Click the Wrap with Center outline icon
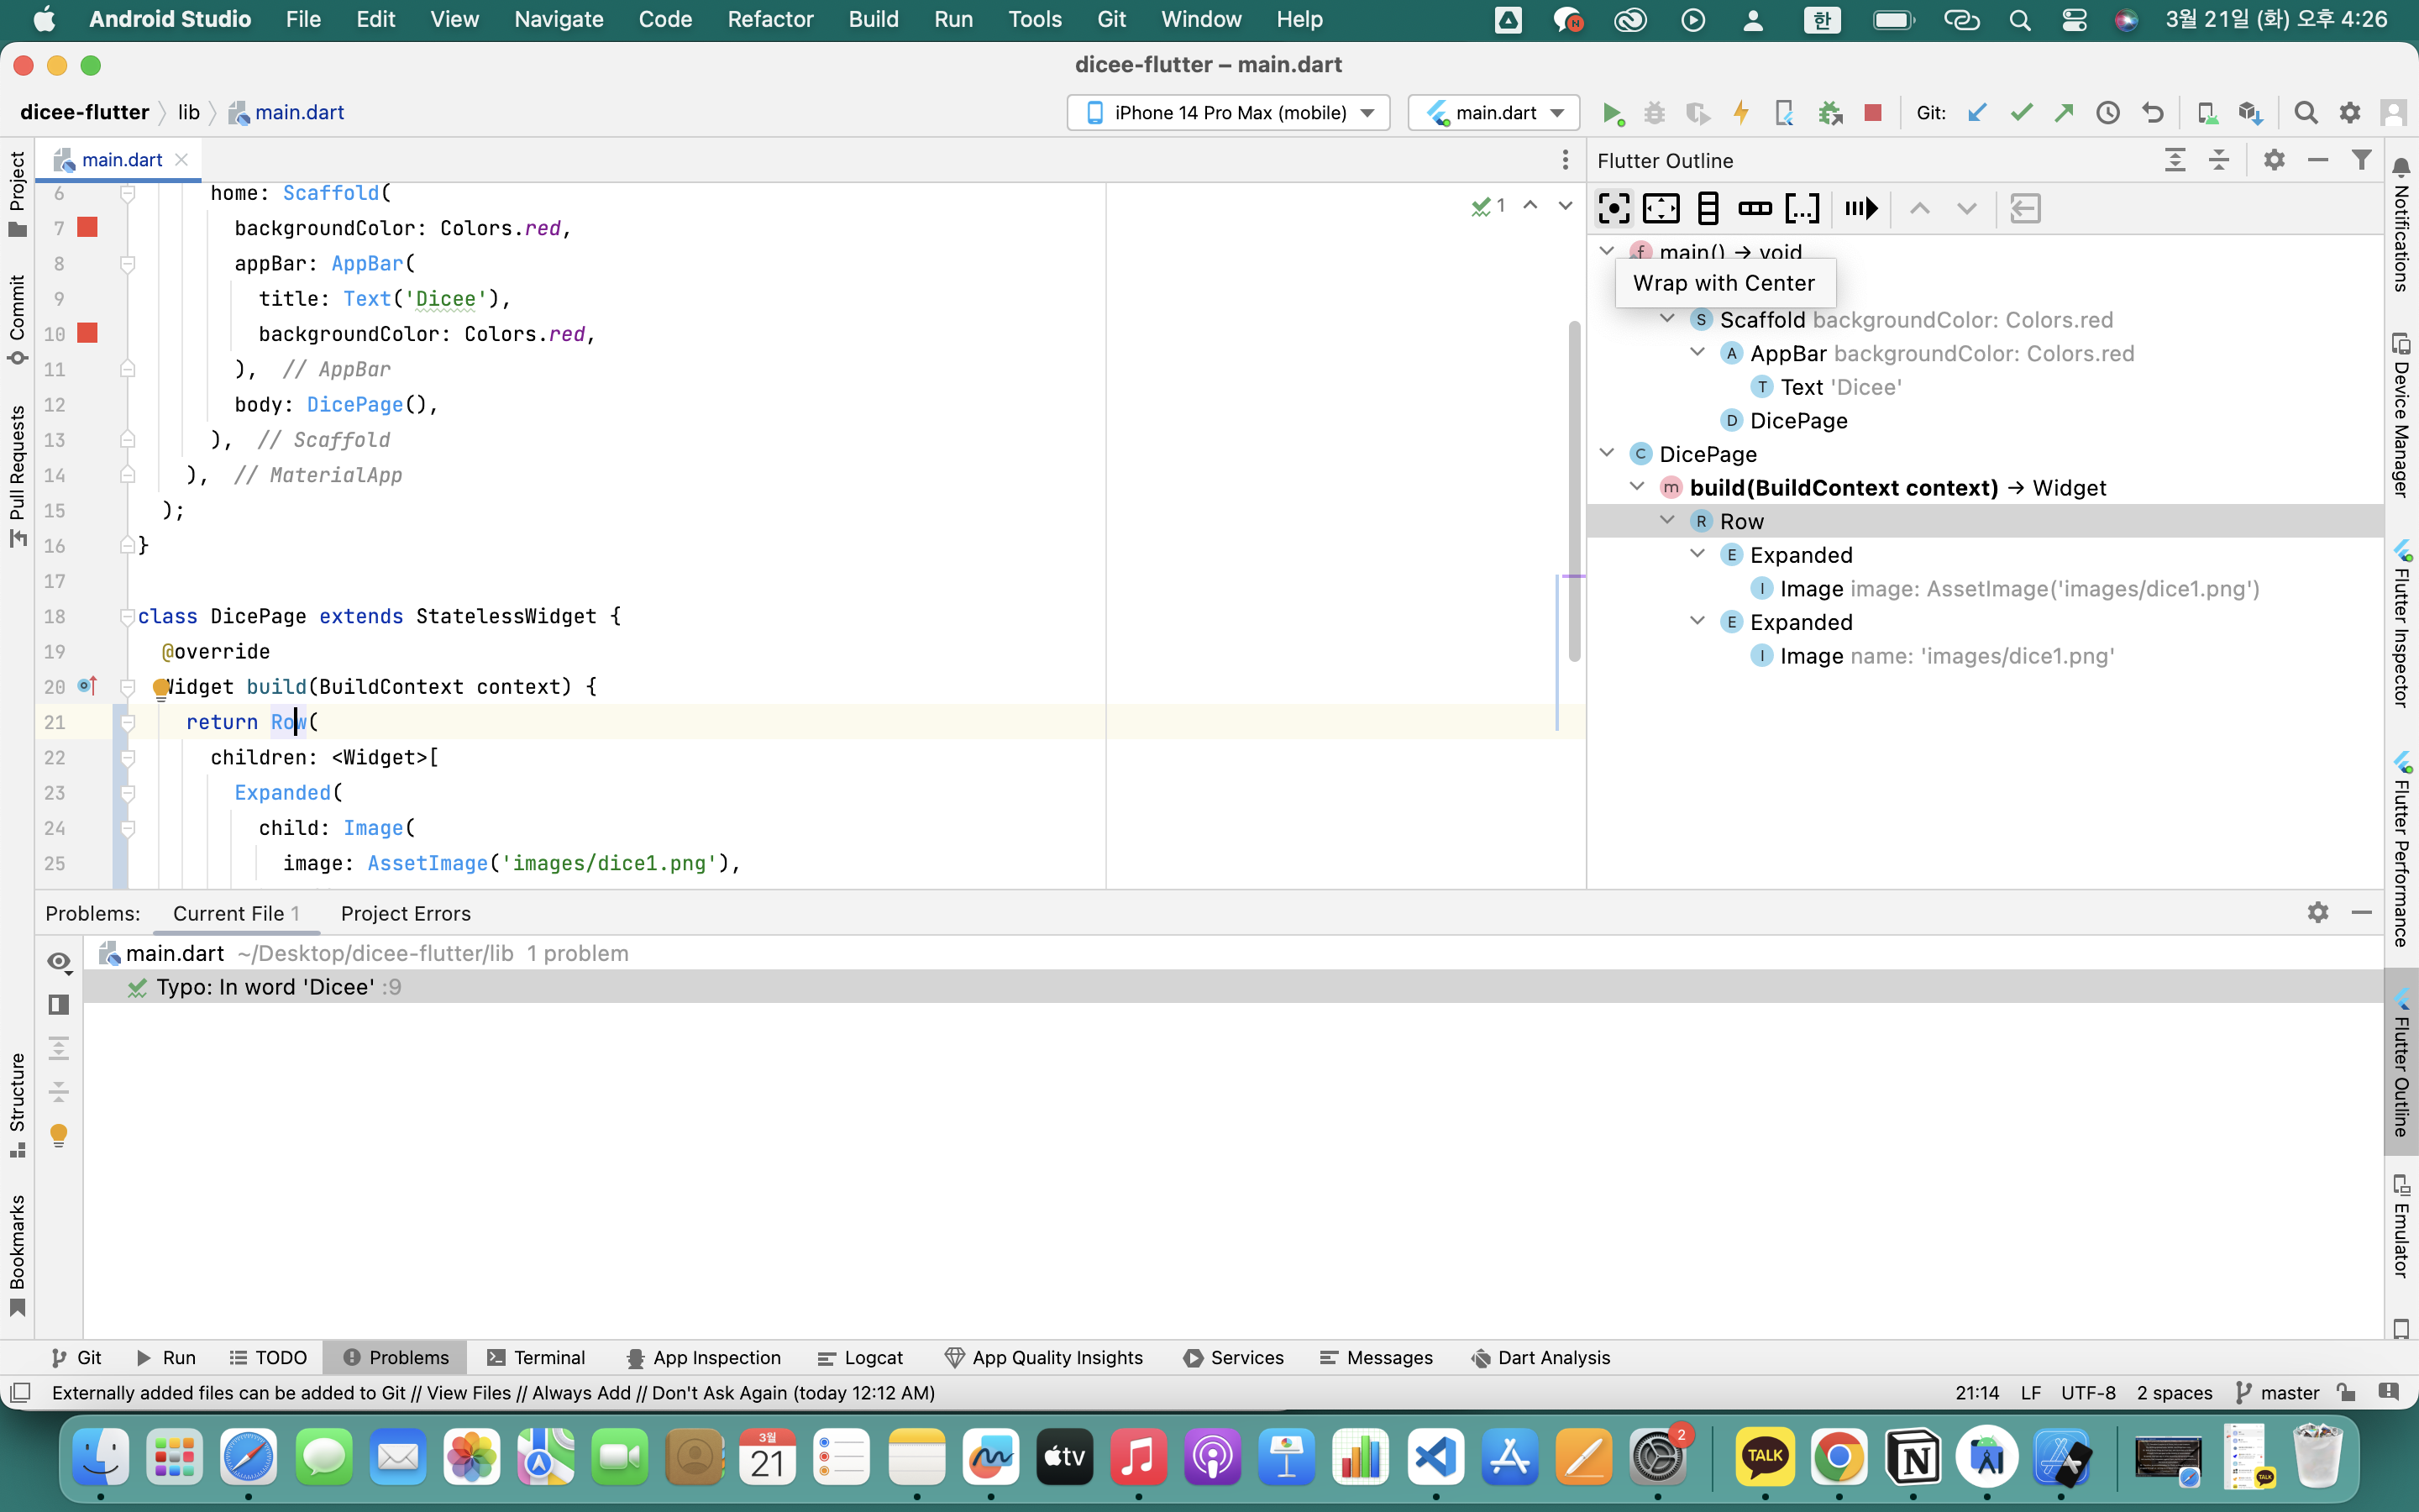 (1614, 208)
